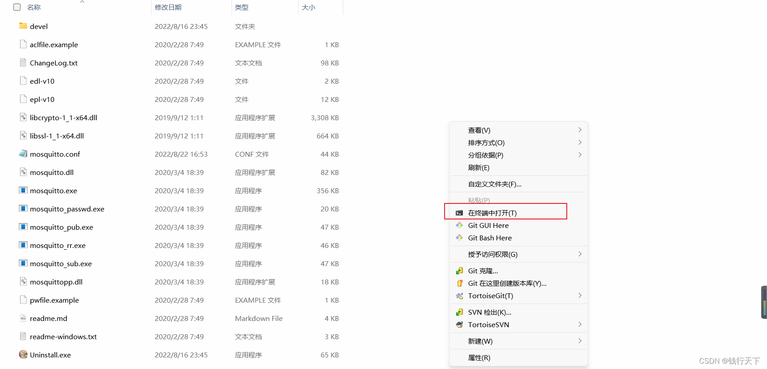Click the libssl-1_1-x64.dll file icon
Image resolution: width=767 pixels, height=369 pixels.
pos(23,135)
